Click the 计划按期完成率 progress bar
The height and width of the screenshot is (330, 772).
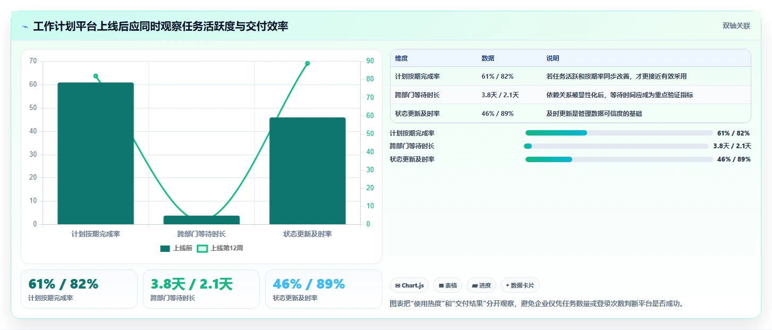619,133
